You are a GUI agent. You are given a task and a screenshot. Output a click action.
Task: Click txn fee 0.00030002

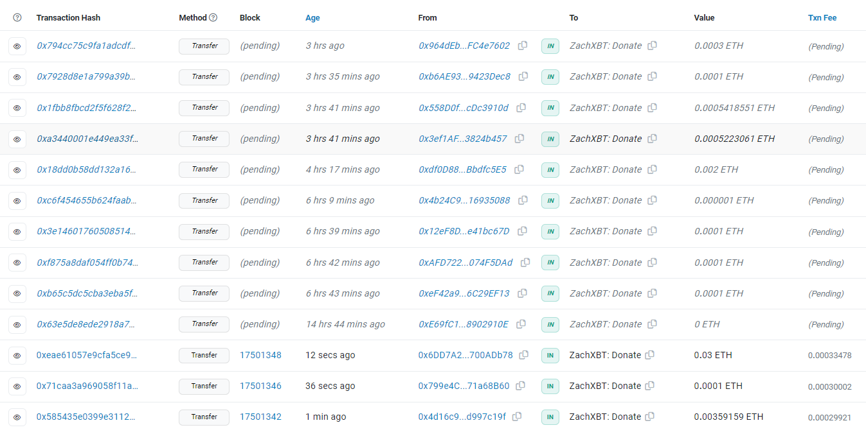point(830,386)
